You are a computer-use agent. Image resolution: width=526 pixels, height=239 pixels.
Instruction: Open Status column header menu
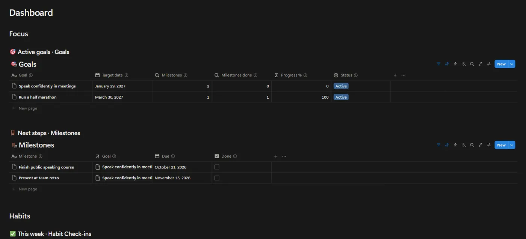pos(346,75)
